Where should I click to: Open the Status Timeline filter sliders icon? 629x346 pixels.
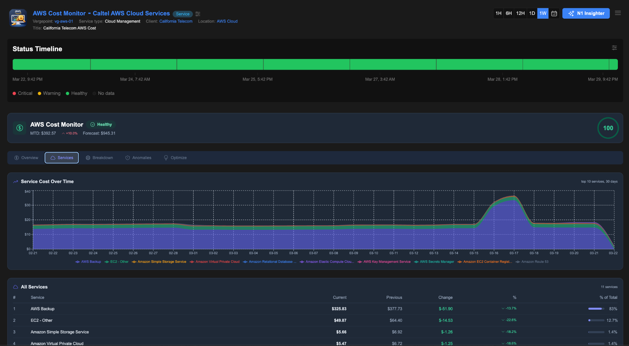pos(615,48)
